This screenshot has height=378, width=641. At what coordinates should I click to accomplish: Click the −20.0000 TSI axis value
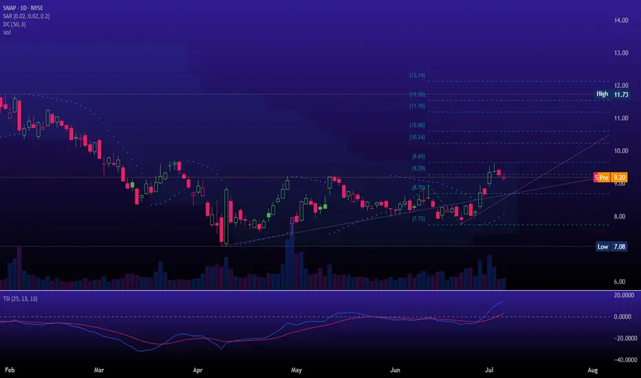pyautogui.click(x=625, y=338)
